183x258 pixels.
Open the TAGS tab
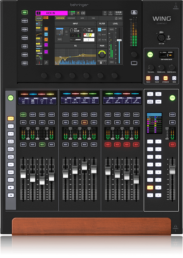coord(93,18)
